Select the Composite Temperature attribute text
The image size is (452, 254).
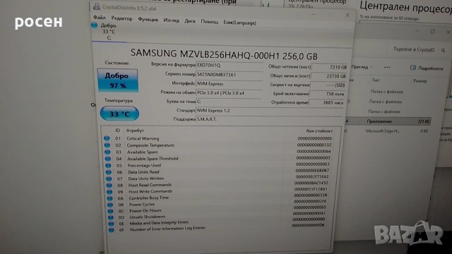coord(150,145)
